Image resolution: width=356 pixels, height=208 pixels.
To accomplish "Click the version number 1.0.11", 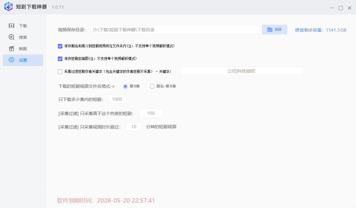I will (x=58, y=7).
